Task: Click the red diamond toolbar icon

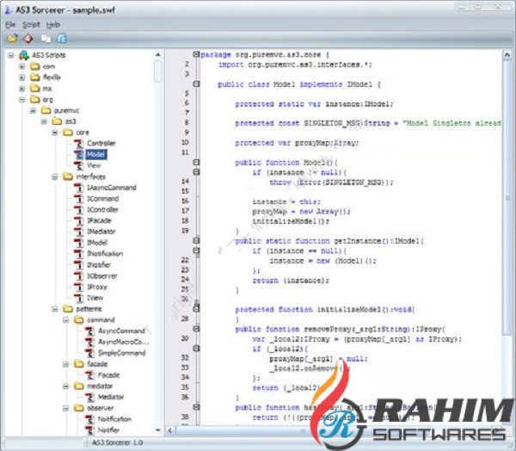Action: coord(28,39)
